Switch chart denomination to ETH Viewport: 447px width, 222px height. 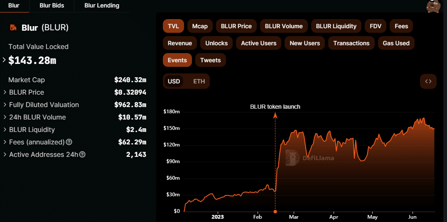[199, 81]
